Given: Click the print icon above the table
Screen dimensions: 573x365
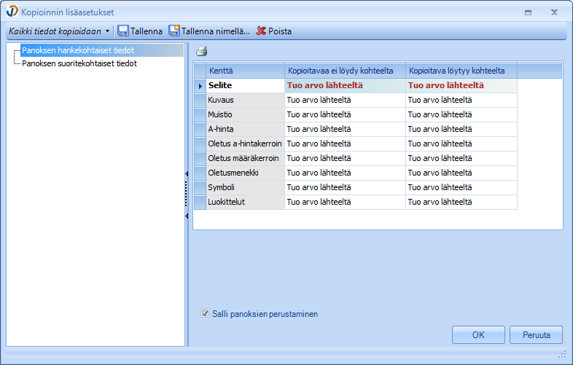Looking at the screenshot, I should click(x=202, y=51).
